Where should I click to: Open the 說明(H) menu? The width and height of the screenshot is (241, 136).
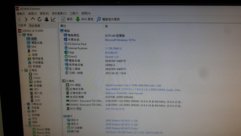[x=86, y=13]
